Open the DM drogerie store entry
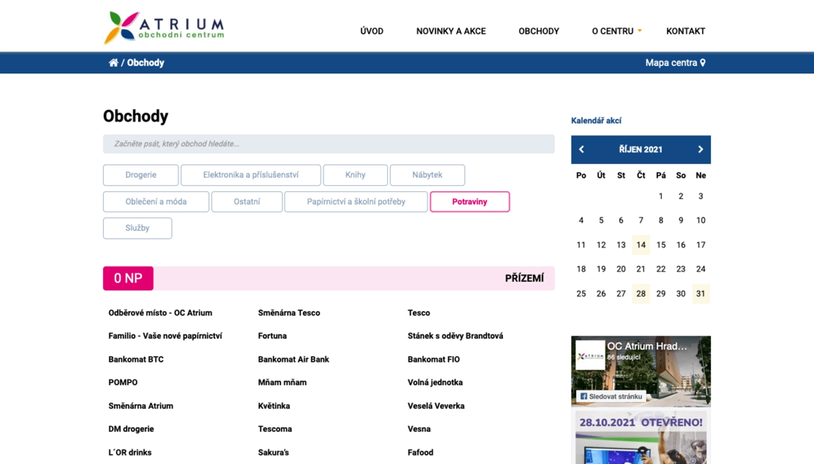This screenshot has height=464, width=814. 131,428
